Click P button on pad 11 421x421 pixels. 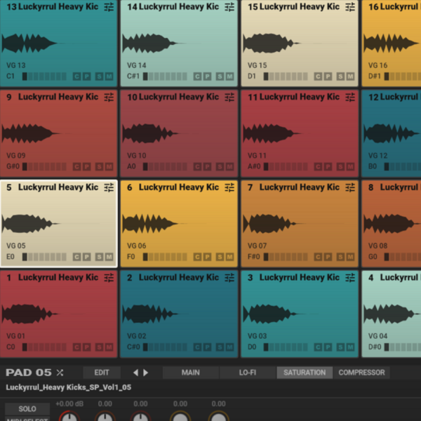click(x=328, y=167)
